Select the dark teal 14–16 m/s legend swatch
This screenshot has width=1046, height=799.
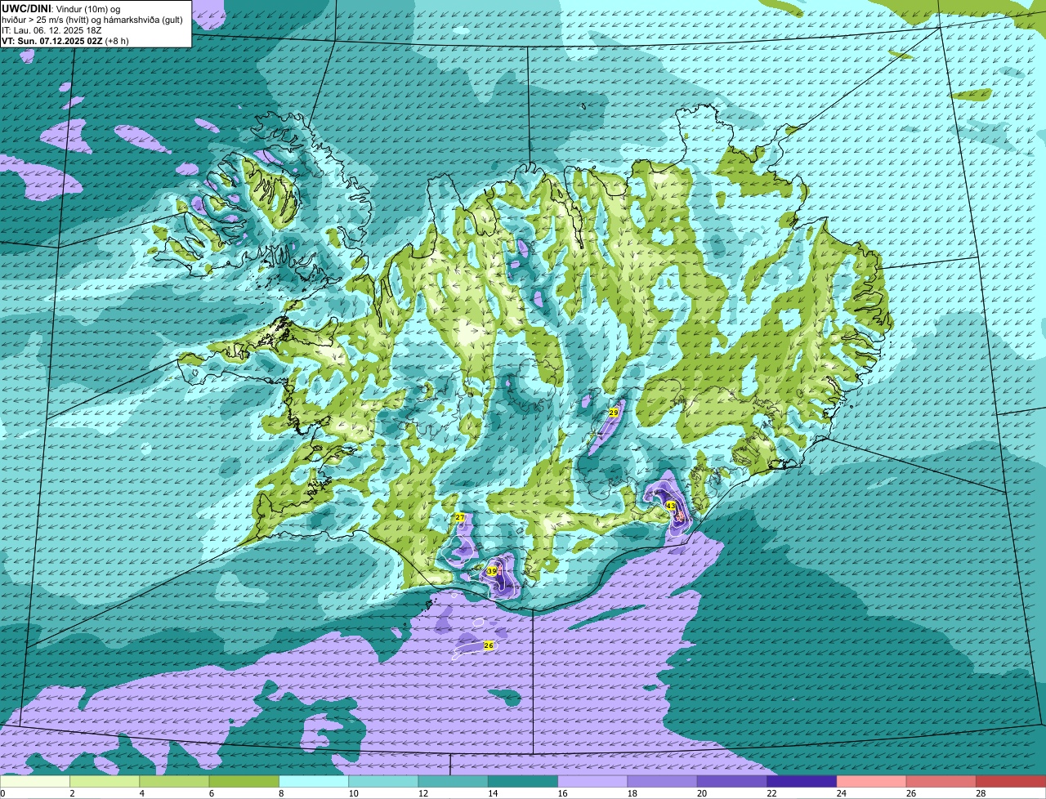[x=523, y=781]
